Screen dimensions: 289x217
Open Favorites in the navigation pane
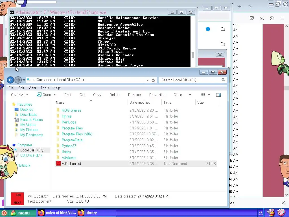(25, 105)
